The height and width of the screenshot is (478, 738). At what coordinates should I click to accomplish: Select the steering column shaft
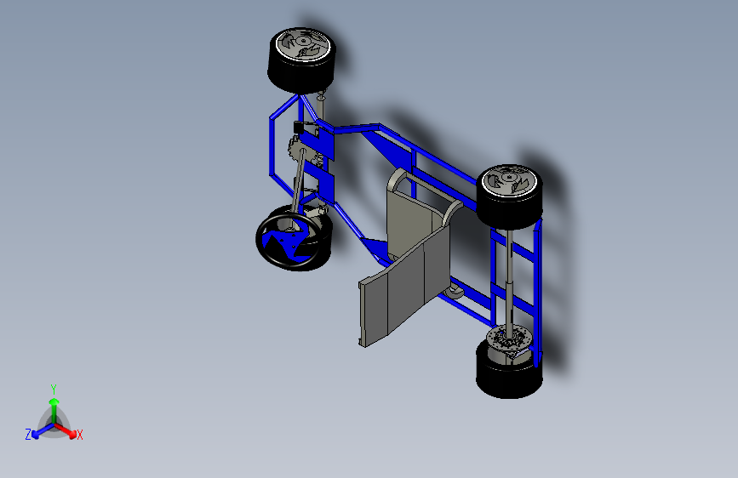pyautogui.click(x=299, y=181)
